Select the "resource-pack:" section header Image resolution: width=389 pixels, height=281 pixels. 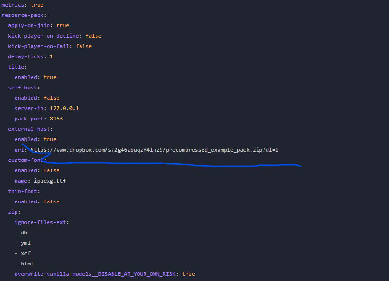24,15
